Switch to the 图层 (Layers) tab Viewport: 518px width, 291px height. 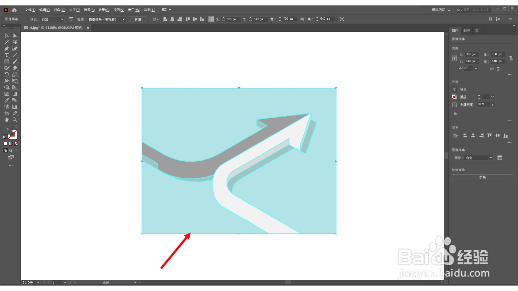(x=467, y=31)
